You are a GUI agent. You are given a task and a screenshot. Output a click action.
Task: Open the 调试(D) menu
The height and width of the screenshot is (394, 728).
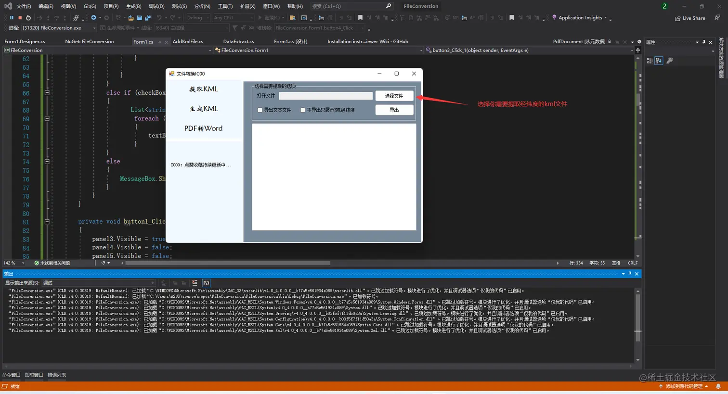156,6
